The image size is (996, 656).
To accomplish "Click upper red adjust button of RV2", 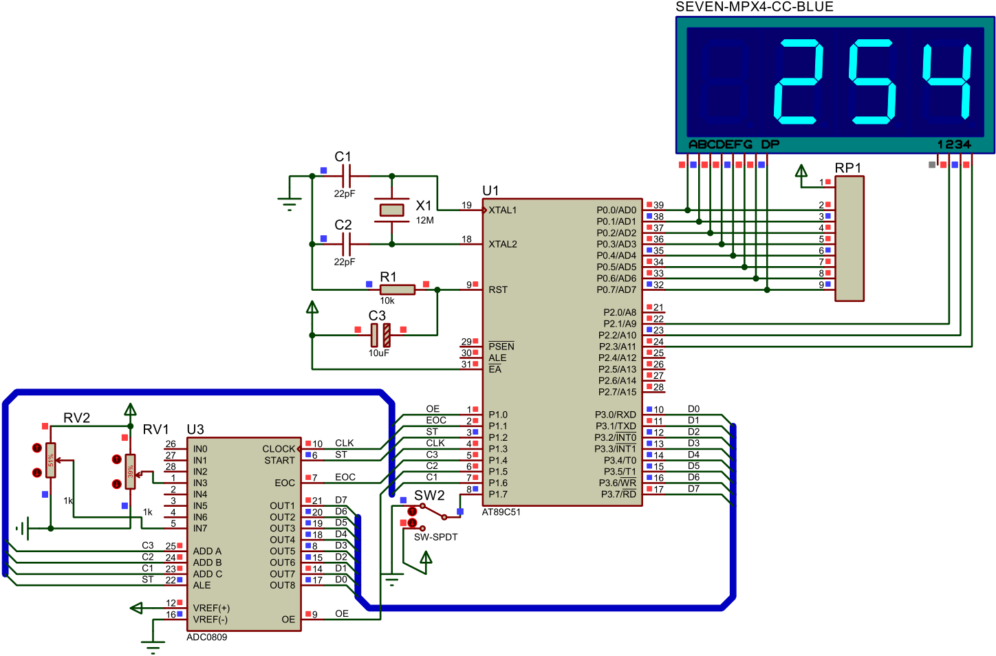I will pyautogui.click(x=37, y=448).
